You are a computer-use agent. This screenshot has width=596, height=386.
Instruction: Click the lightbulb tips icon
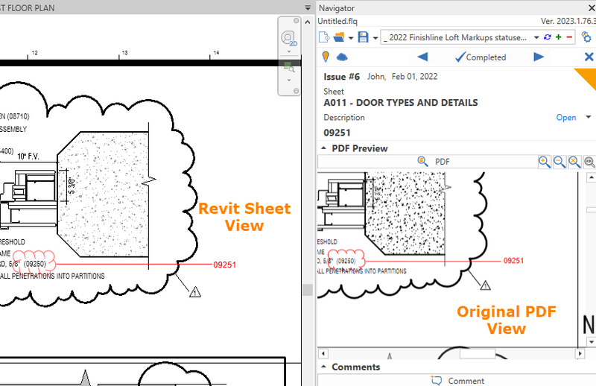[x=326, y=57]
